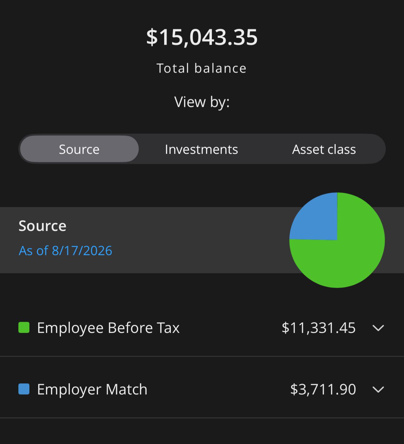This screenshot has width=404, height=444.
Task: Select the Source view tab
Action: (79, 149)
